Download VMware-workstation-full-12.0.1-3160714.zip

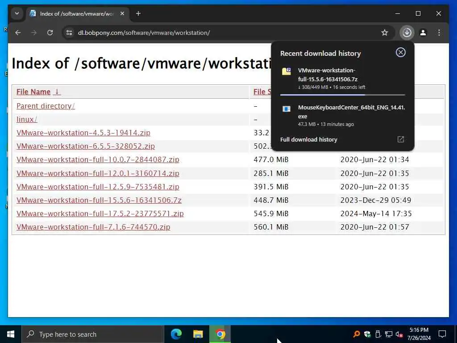(x=98, y=173)
